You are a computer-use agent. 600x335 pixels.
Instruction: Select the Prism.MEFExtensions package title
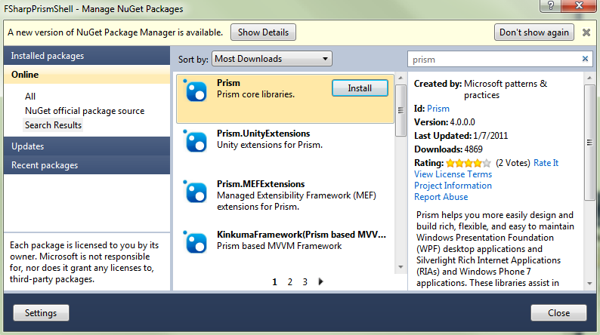click(261, 184)
